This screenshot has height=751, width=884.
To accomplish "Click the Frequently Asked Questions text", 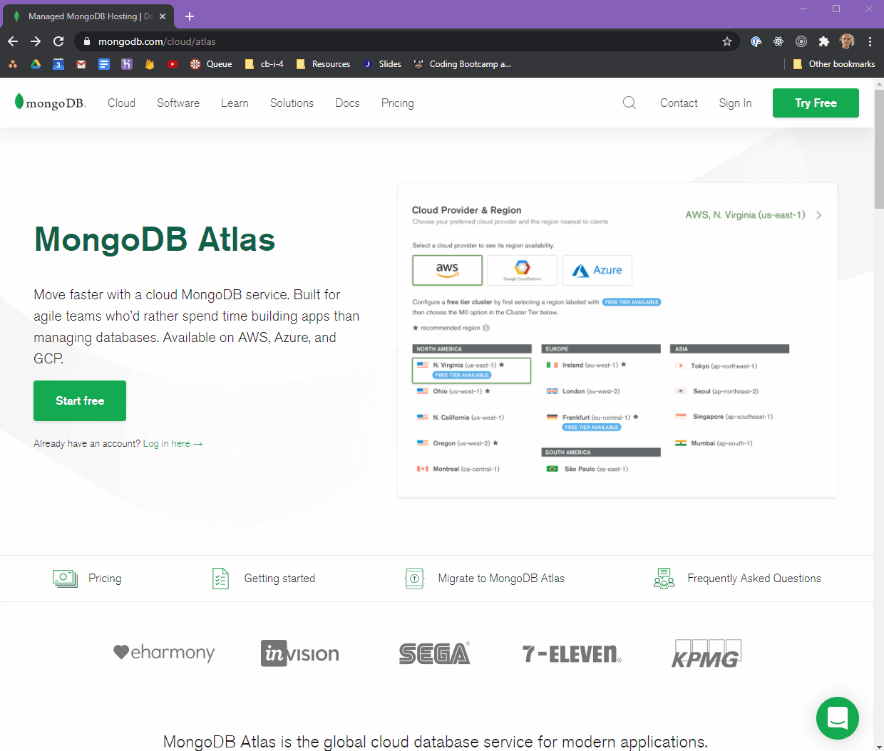I will [754, 579].
